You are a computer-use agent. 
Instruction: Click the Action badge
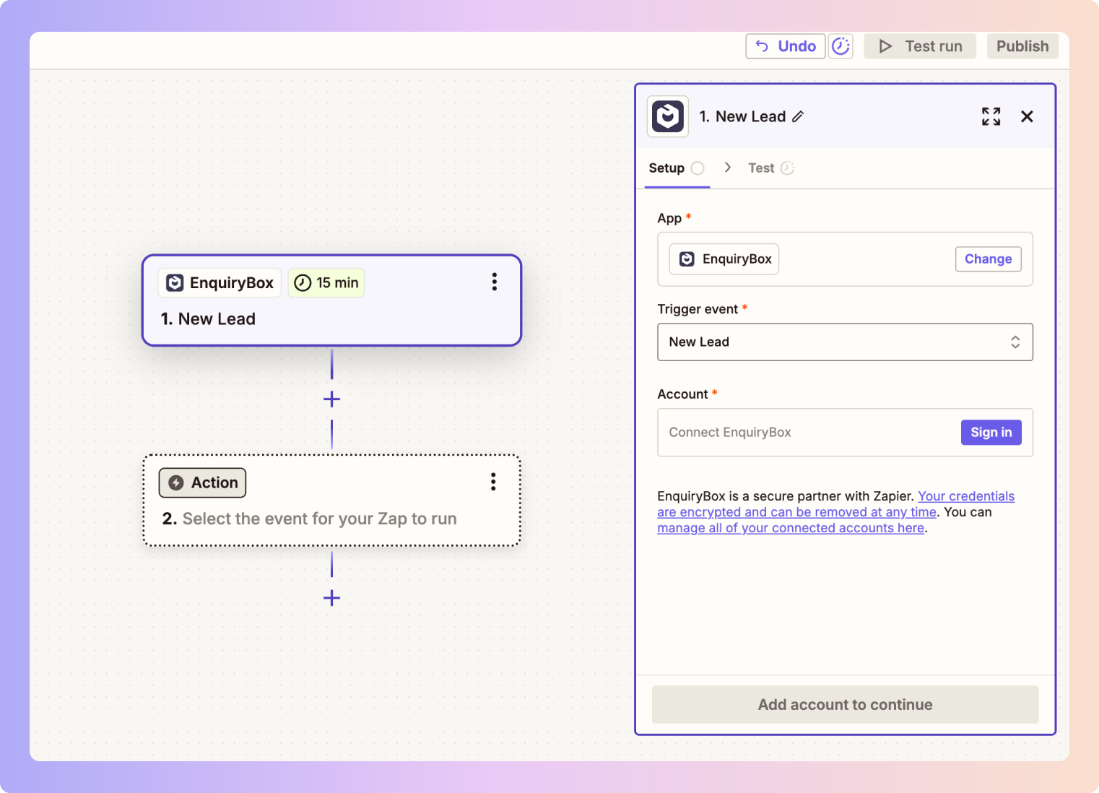(x=203, y=483)
